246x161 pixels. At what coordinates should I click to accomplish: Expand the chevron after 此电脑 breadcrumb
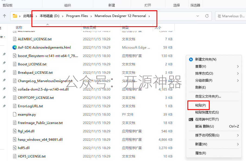(36, 16)
